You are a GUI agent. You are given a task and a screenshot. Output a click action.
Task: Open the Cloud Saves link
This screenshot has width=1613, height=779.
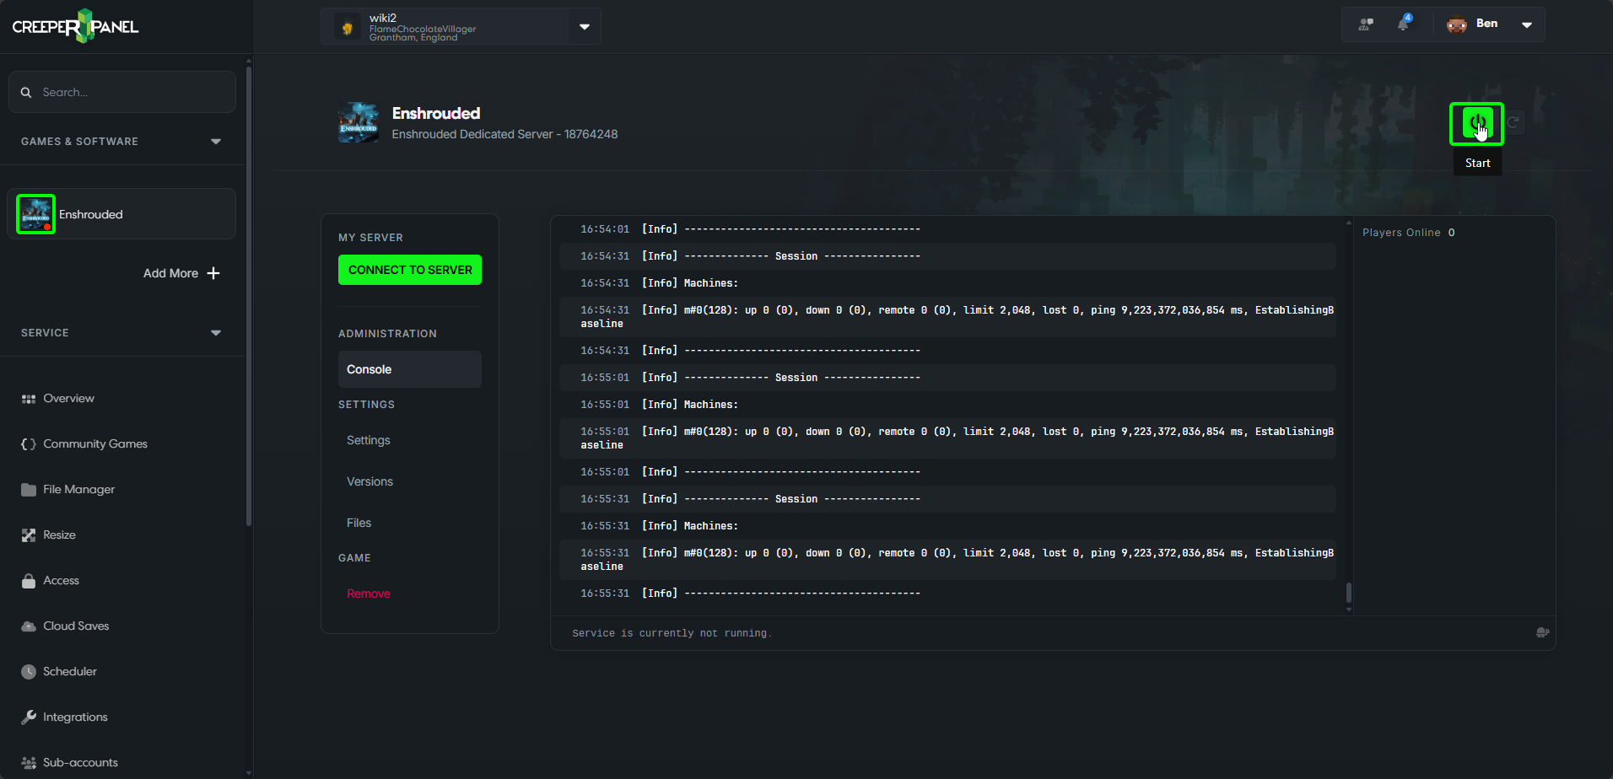pos(76,626)
